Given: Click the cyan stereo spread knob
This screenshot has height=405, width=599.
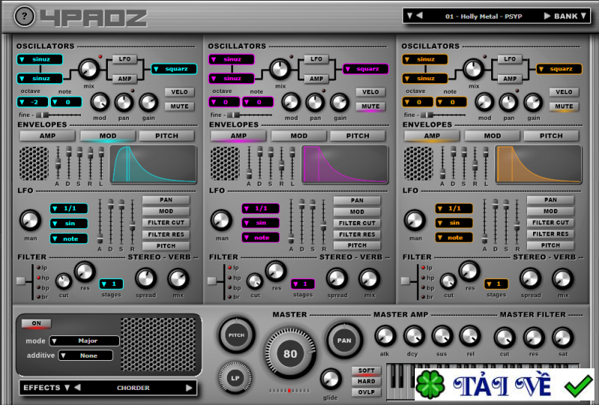Looking at the screenshot, I should [146, 279].
